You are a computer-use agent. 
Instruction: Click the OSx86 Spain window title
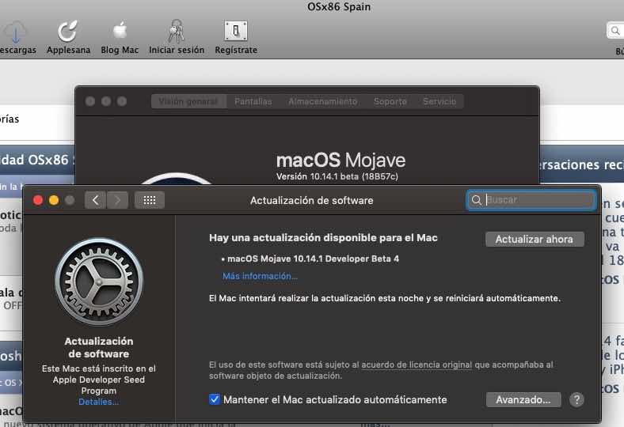[x=339, y=7]
